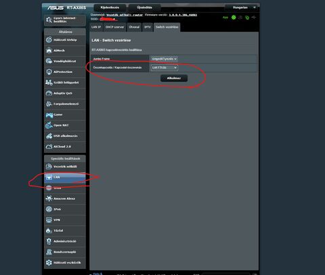Open Rendszernapló system log

tap(65, 252)
